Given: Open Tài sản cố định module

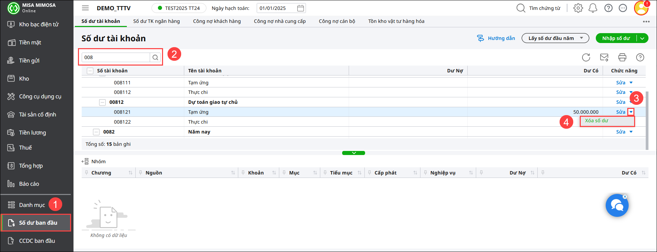Looking at the screenshot, I should (x=32, y=114).
